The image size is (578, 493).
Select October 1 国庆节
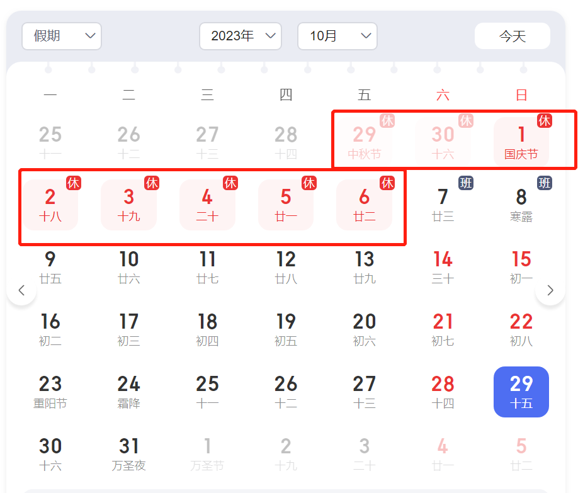521,142
